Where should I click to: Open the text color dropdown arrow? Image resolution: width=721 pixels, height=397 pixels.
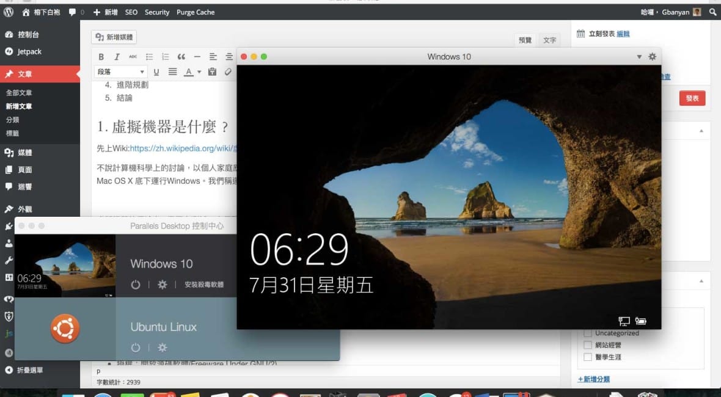tap(199, 73)
